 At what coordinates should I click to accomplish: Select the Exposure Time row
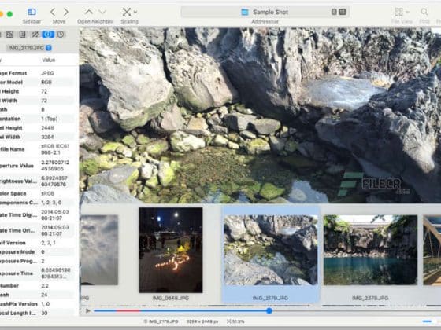pyautogui.click(x=36, y=273)
